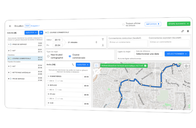Tick the Toujours afficher les erreurs checkbox
196x128 pixels.
(123, 25)
